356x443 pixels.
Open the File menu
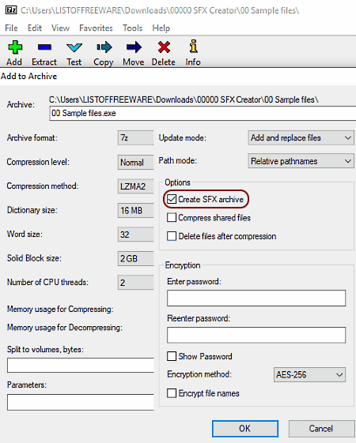coord(11,28)
